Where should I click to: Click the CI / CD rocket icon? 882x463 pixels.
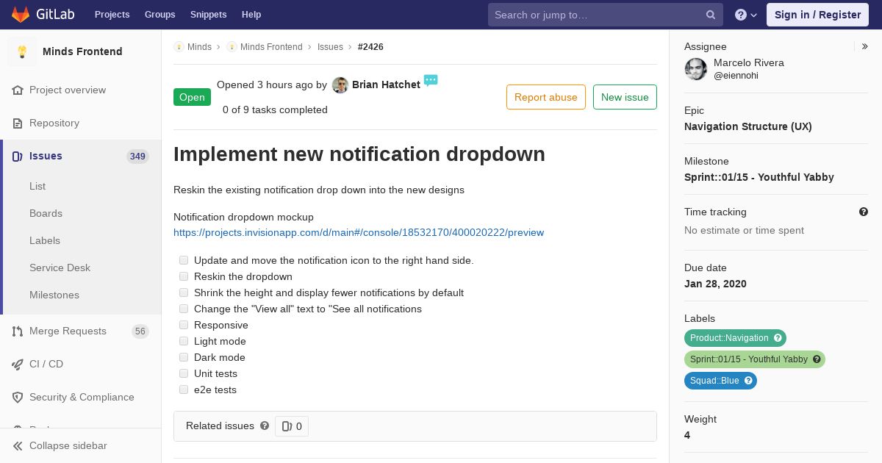(x=18, y=365)
